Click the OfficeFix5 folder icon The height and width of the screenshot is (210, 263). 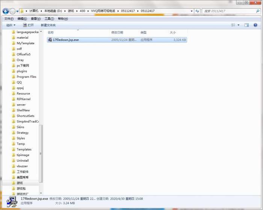tap(14, 54)
